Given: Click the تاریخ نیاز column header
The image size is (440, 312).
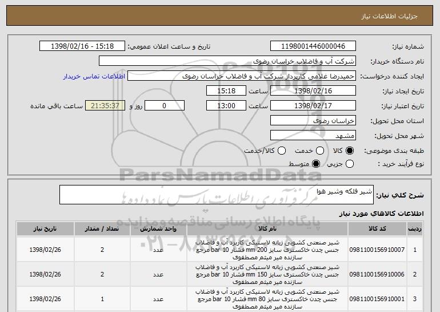Looking at the screenshot, I should tap(45, 229).
